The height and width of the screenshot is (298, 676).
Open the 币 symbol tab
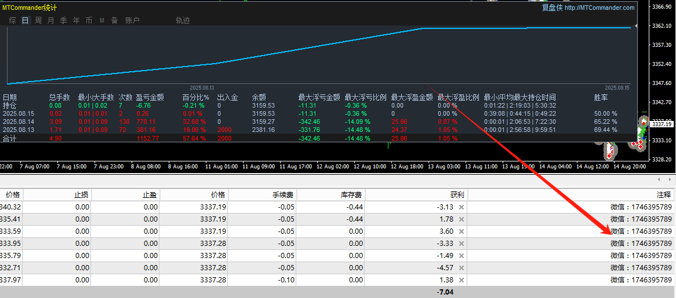pos(89,20)
